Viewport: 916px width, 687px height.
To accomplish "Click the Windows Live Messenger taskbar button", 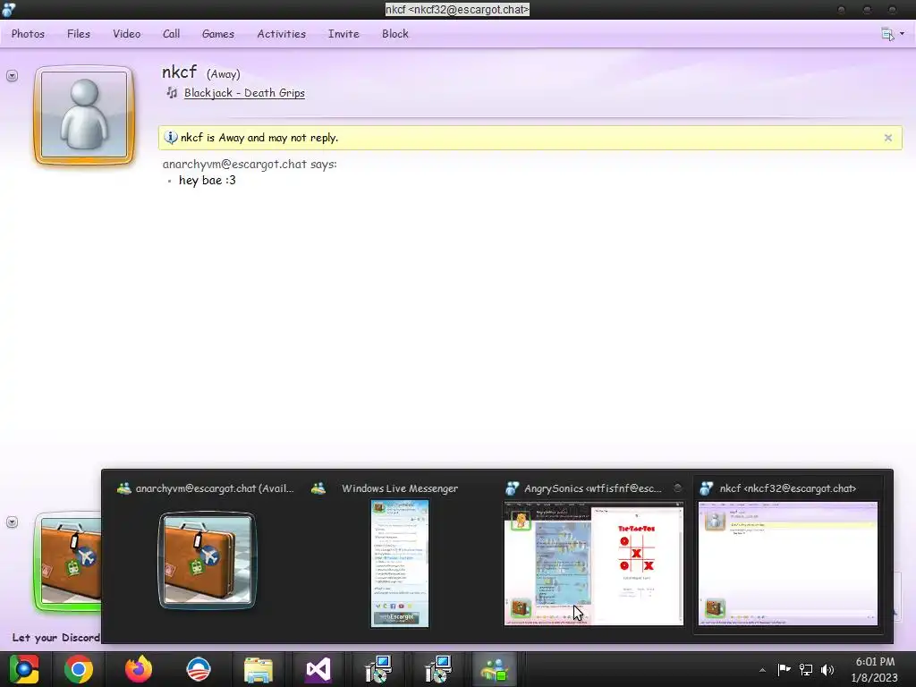I will coord(494,669).
